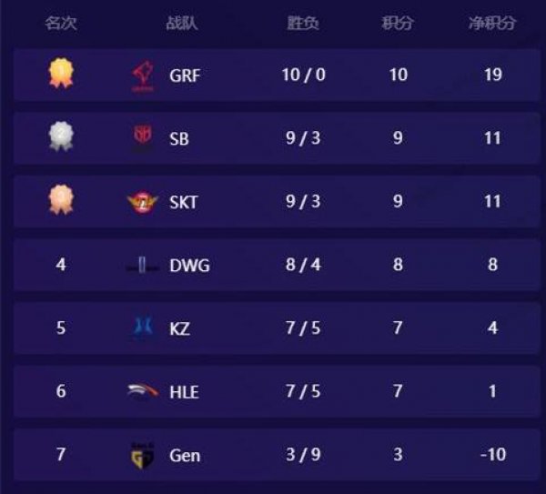Click the HLE team name text
546x494 pixels.
185,392
